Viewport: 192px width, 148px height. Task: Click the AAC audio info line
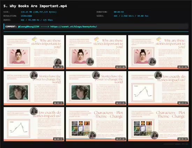(x=37, y=20)
